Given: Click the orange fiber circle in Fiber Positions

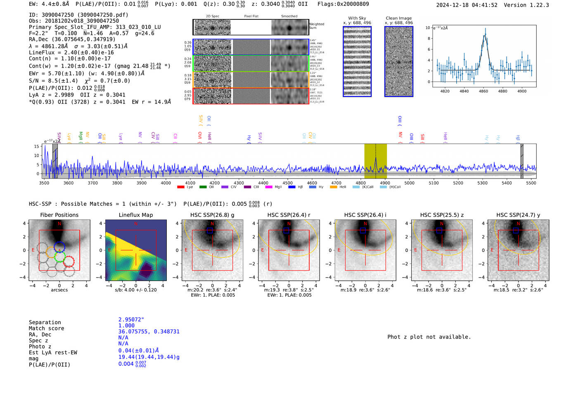Looking at the screenshot, I should (x=51, y=252).
